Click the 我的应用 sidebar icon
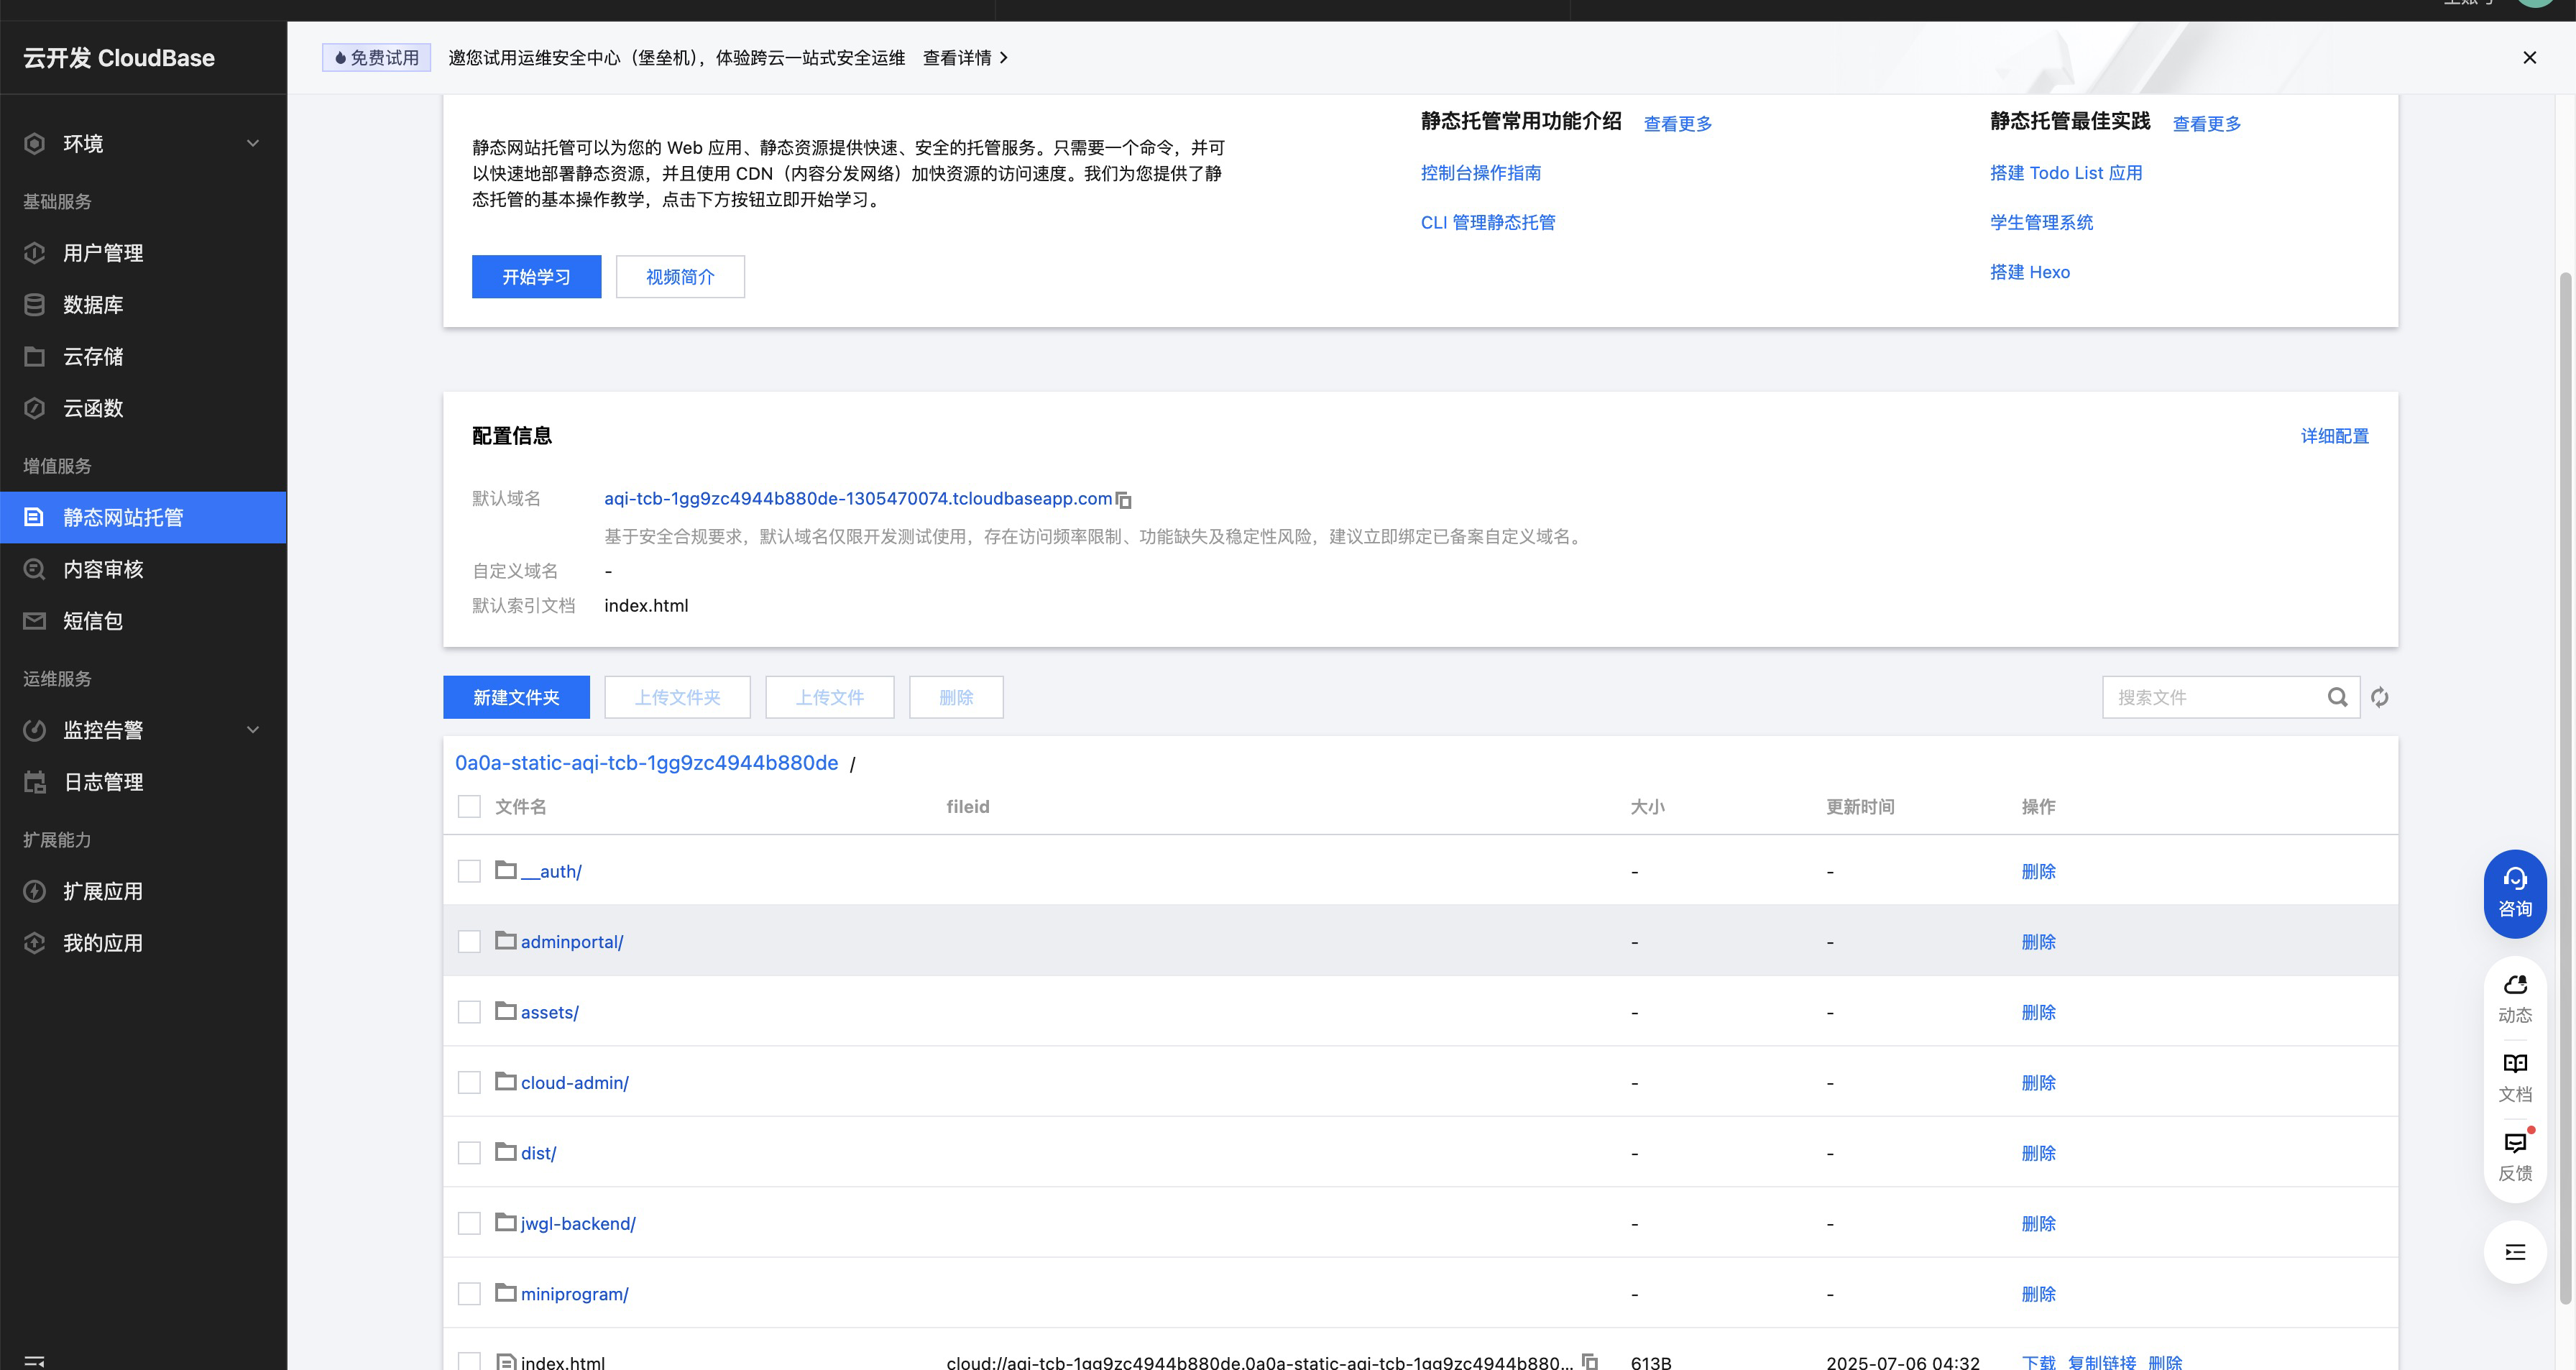The width and height of the screenshot is (2576, 1370). (35, 943)
